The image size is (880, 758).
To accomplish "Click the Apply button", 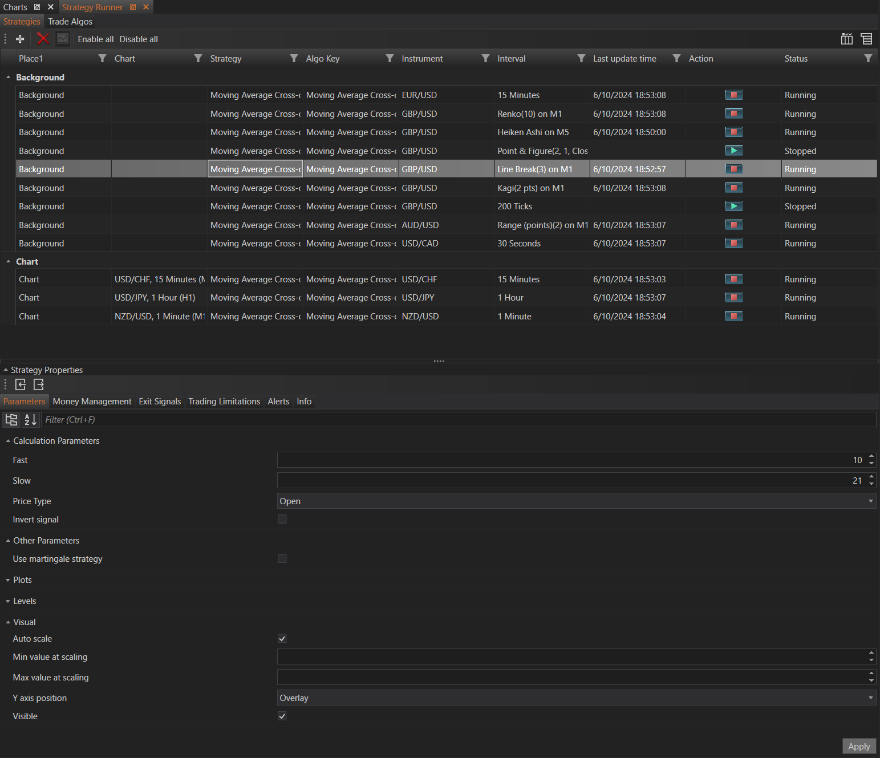I will 859,746.
